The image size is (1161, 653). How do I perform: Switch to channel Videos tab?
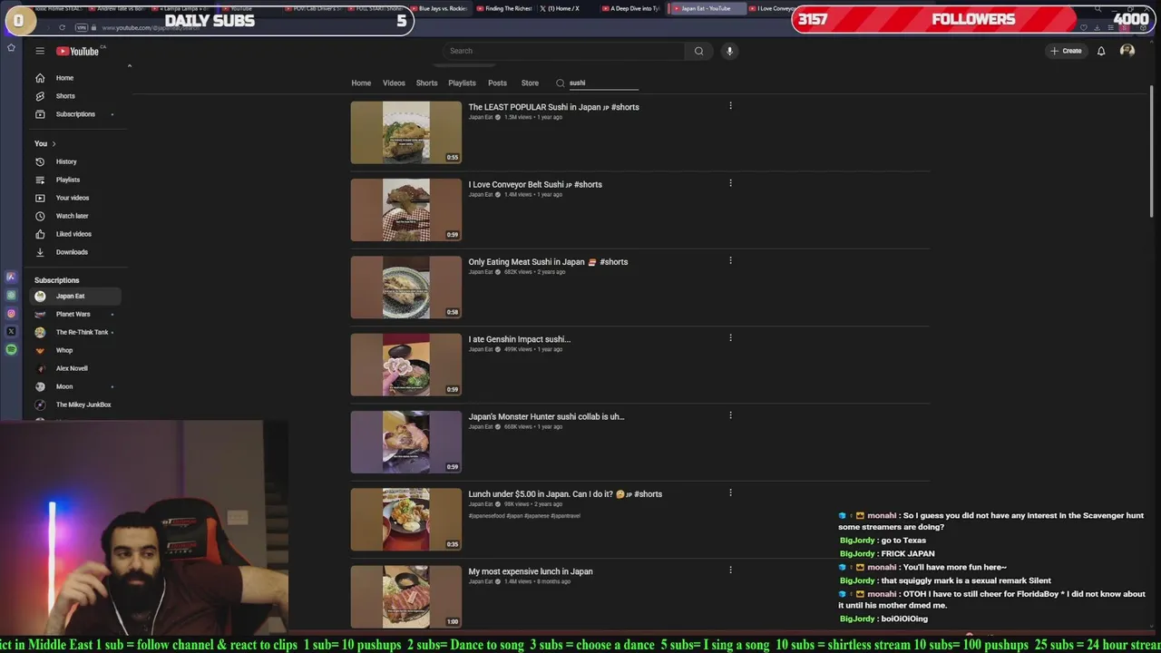tap(394, 83)
